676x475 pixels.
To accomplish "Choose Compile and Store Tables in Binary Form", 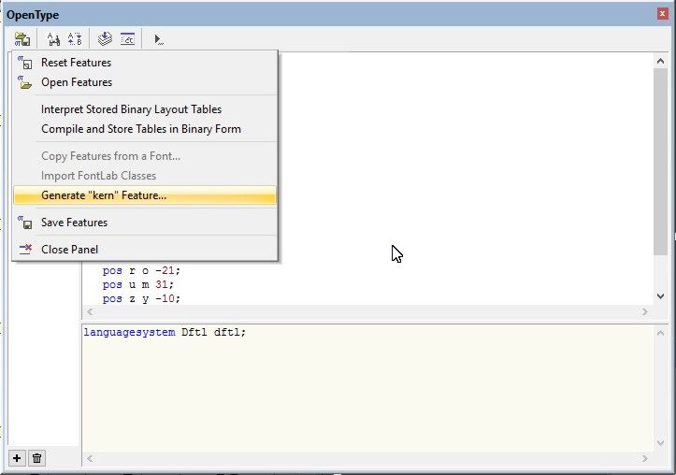I will tap(140, 129).
